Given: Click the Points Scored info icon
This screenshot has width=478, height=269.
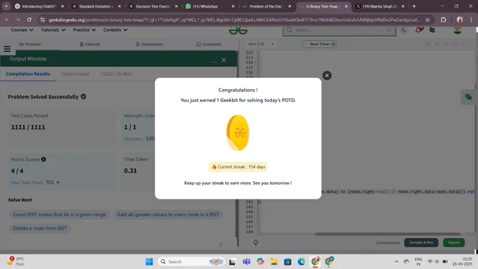Looking at the screenshot, I should pyautogui.click(x=44, y=159).
